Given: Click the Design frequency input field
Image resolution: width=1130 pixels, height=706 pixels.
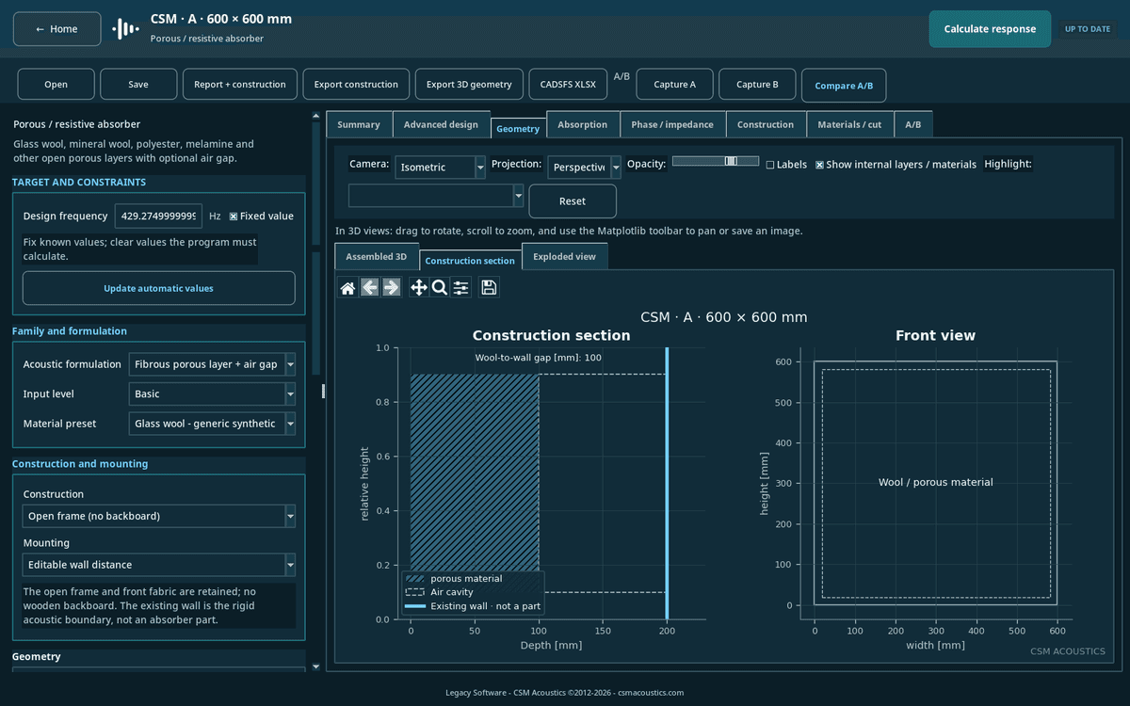Looking at the screenshot, I should 158,217.
